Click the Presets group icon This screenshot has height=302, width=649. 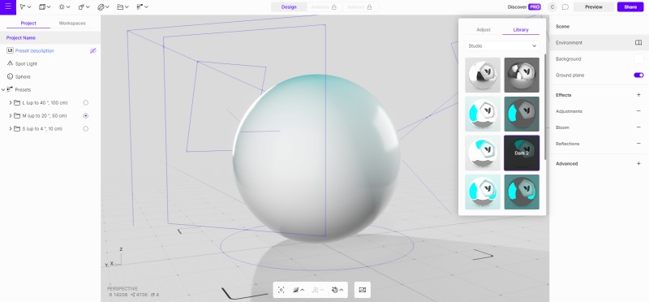(10, 89)
